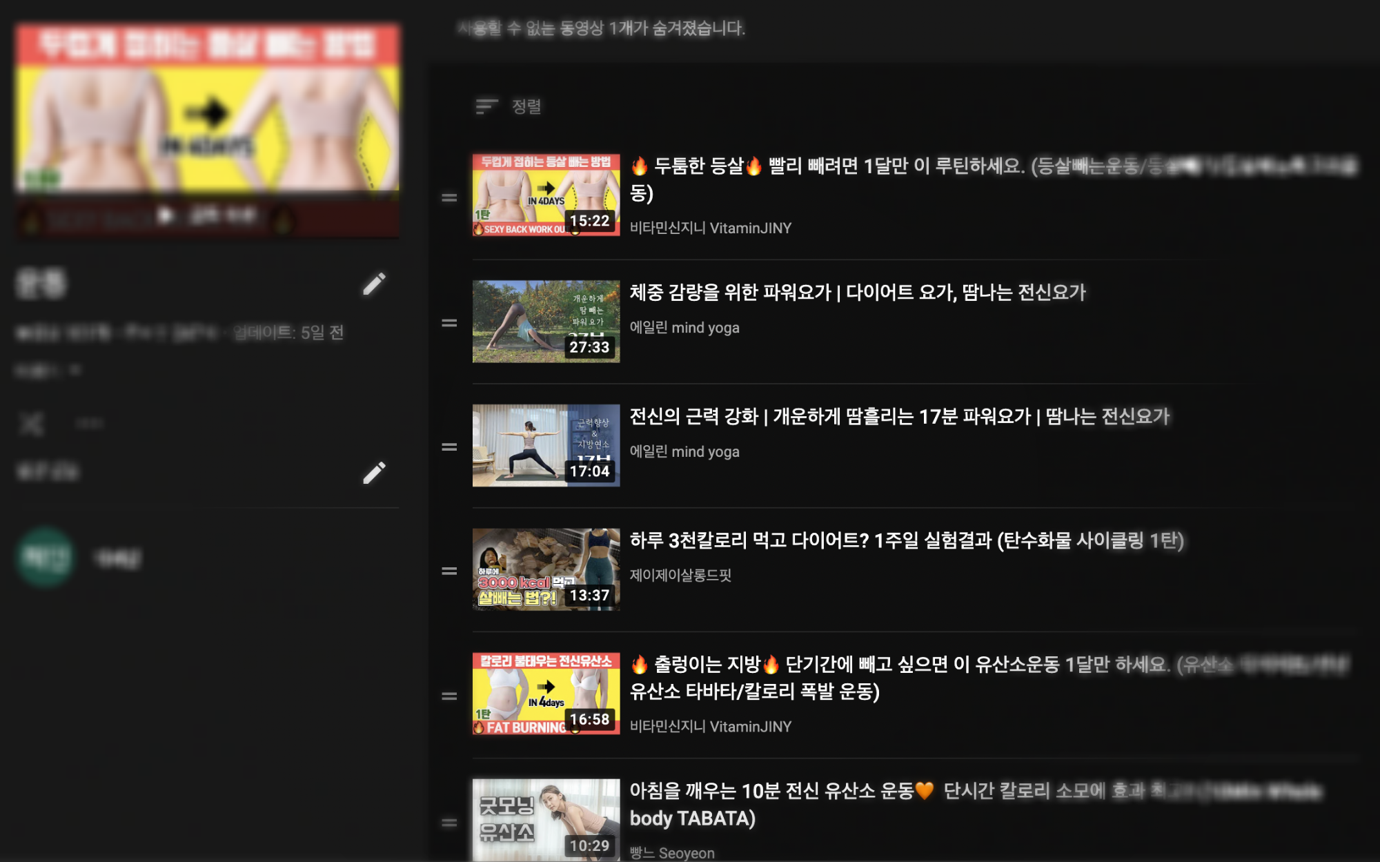The image size is (1380, 862).
Task: Open thumbnail of 17:04 yoga video
Action: (546, 445)
